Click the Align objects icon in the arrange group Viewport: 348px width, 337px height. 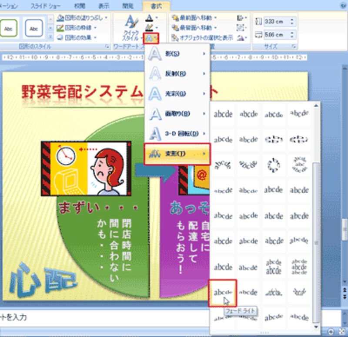point(240,18)
